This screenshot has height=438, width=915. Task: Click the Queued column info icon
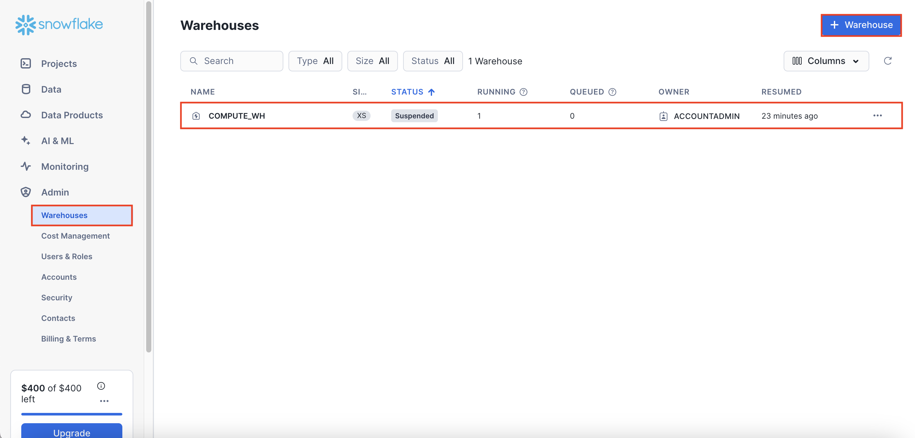coord(612,92)
